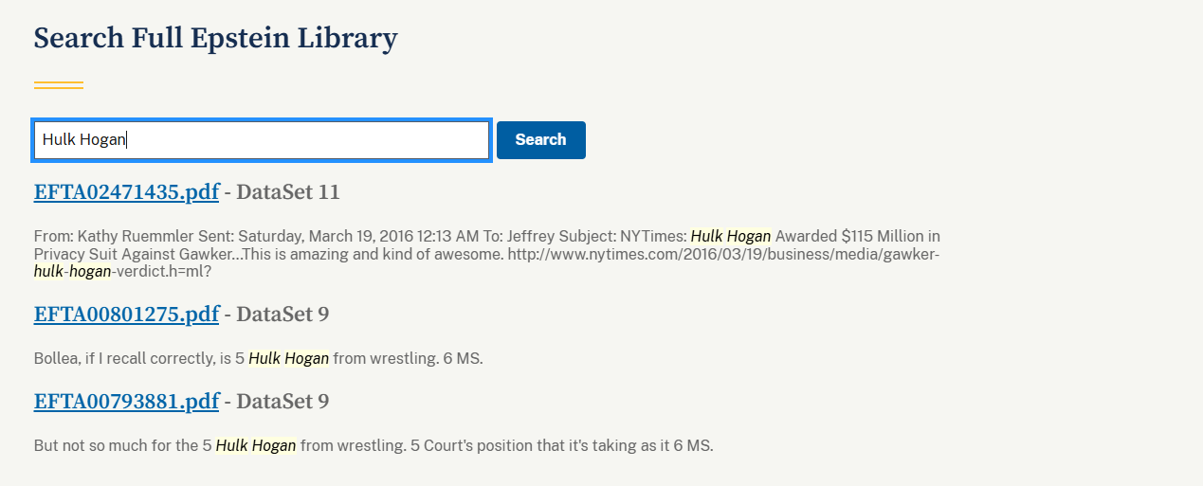Follow the EFTA00793881.pdf link
The height and width of the screenshot is (486, 1203).
pyautogui.click(x=126, y=402)
